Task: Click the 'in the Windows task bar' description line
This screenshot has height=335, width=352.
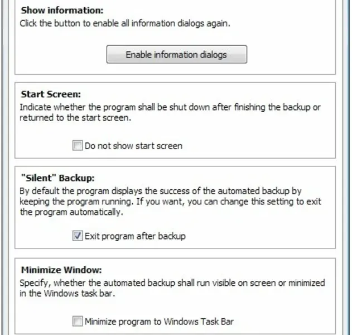Action: (x=68, y=293)
